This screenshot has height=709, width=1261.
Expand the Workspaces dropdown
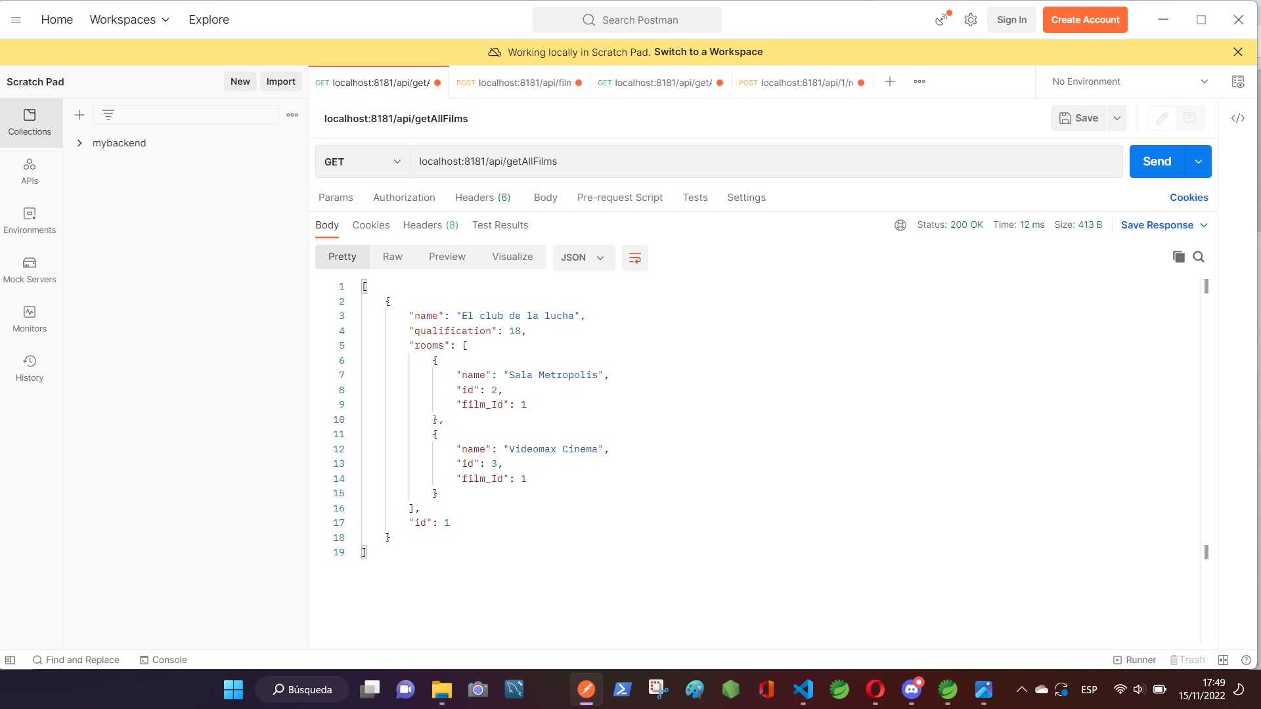(x=129, y=20)
